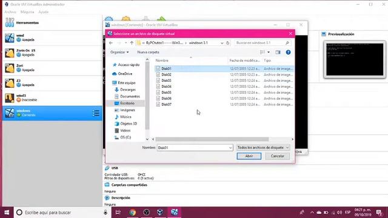The height and width of the screenshot is (218, 388).
Task: Expand the address bar path dropdown
Action: coord(222,43)
